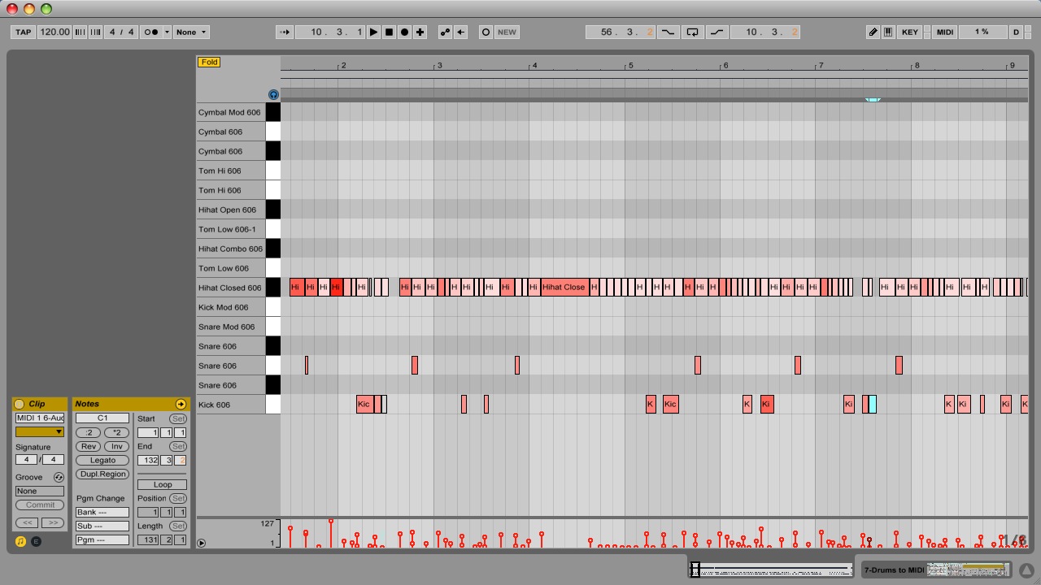
Task: Click the tempo field showing 120.00
Action: tap(54, 32)
